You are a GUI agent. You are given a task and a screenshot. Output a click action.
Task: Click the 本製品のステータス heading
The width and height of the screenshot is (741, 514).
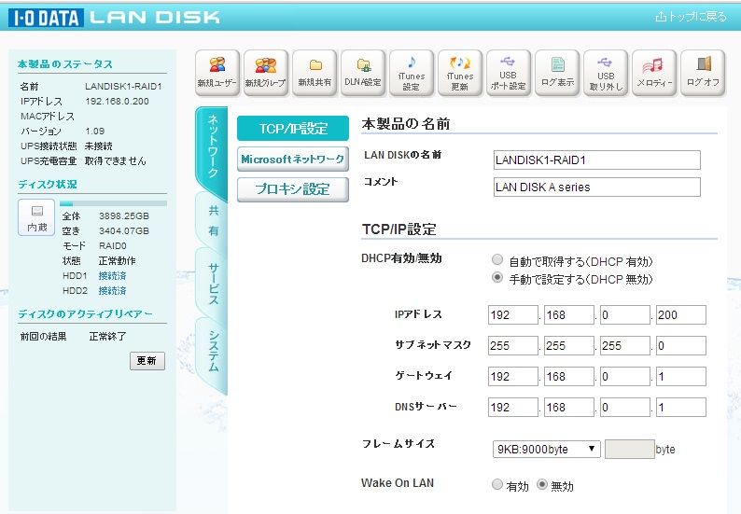point(64,63)
